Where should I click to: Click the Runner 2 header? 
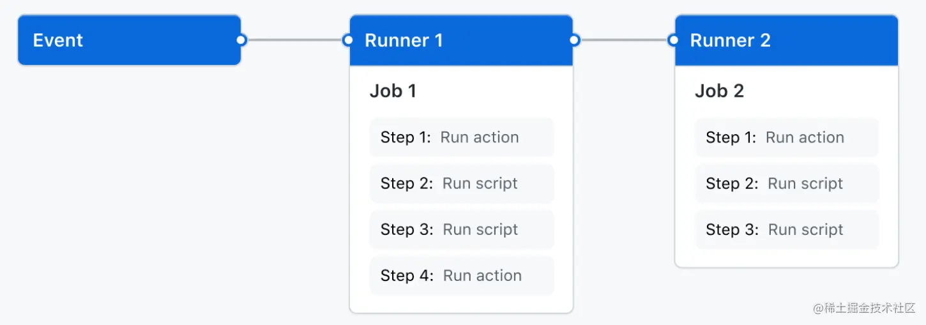point(786,40)
